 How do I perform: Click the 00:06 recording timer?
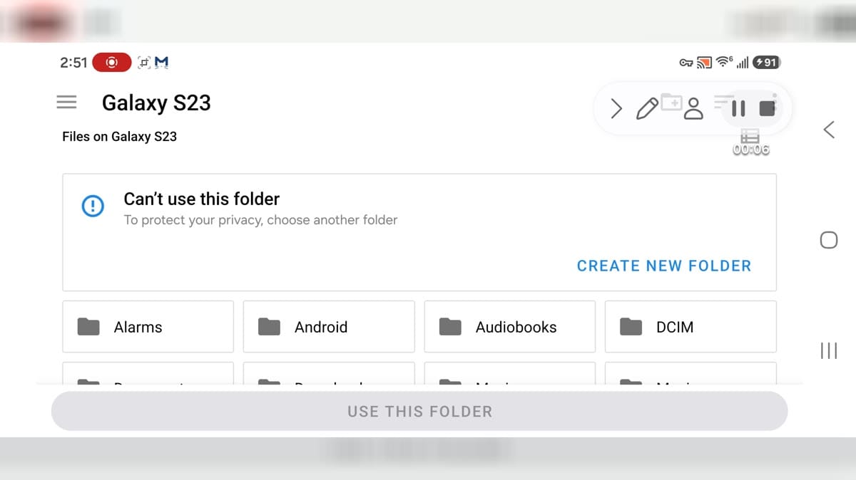751,150
